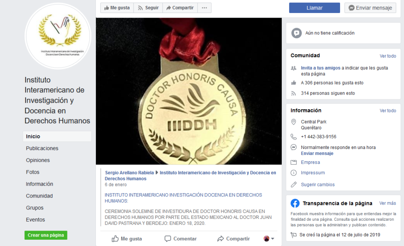Click Compartir arrow under the post
This screenshot has width=404, height=246.
pos(234,239)
